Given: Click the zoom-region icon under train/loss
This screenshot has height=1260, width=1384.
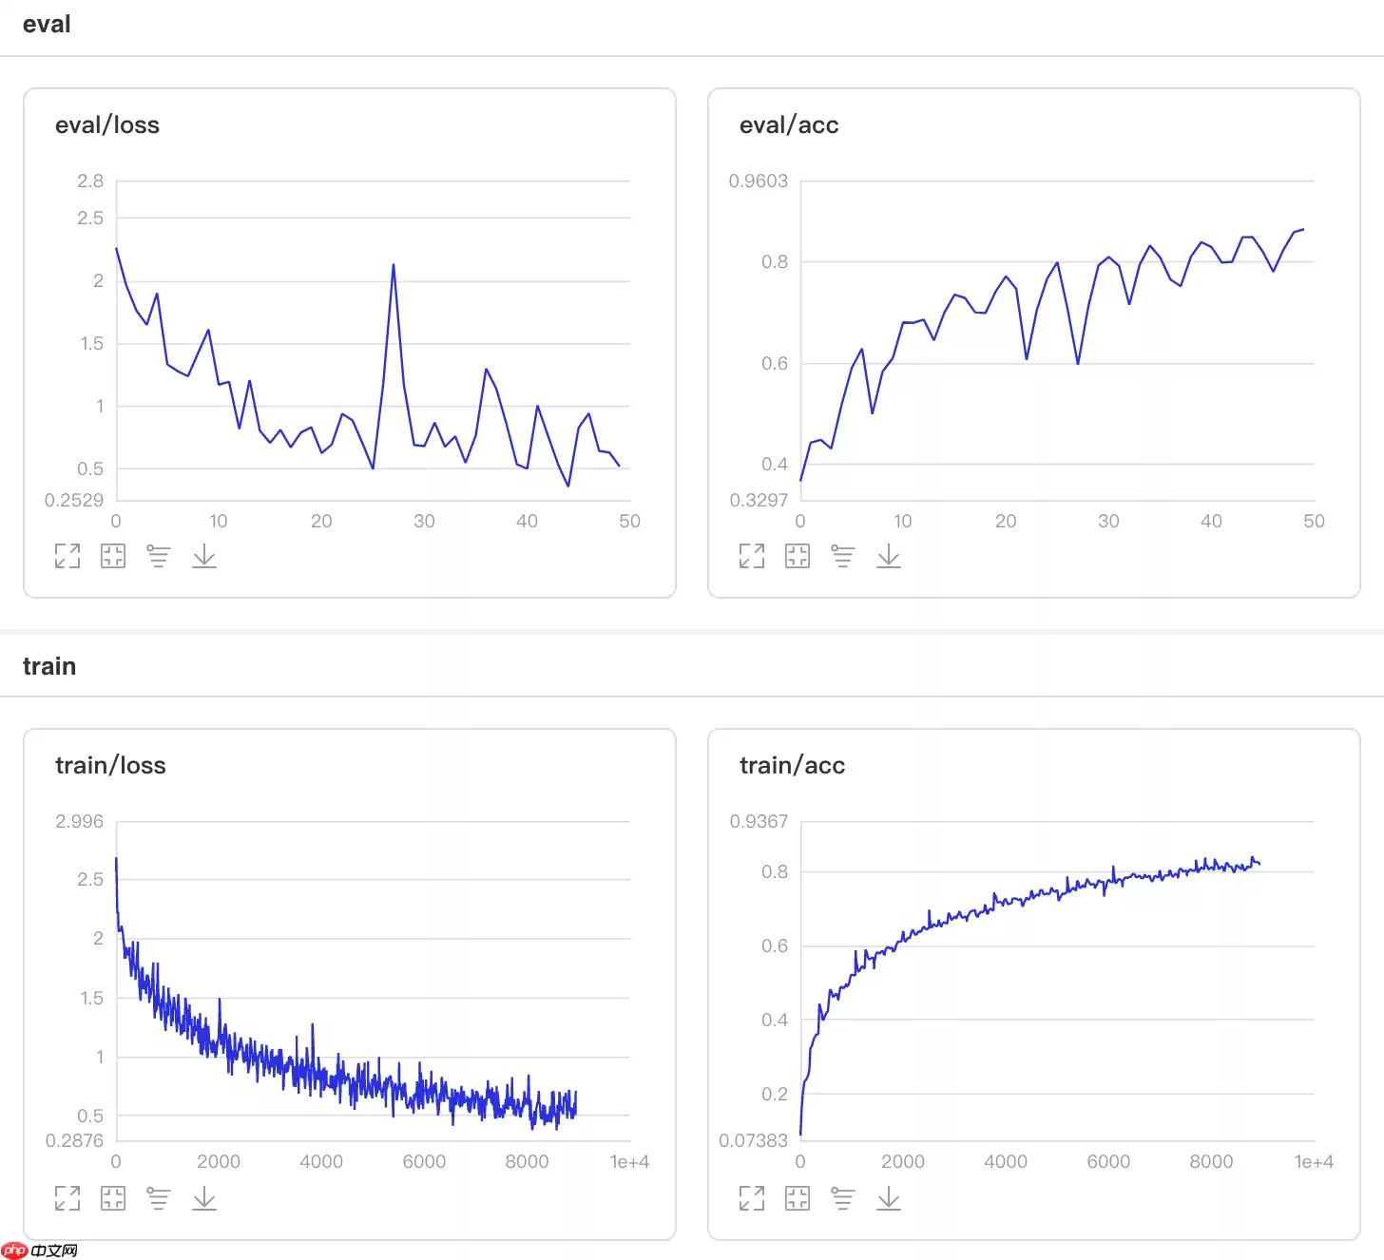Looking at the screenshot, I should click(x=113, y=1198).
